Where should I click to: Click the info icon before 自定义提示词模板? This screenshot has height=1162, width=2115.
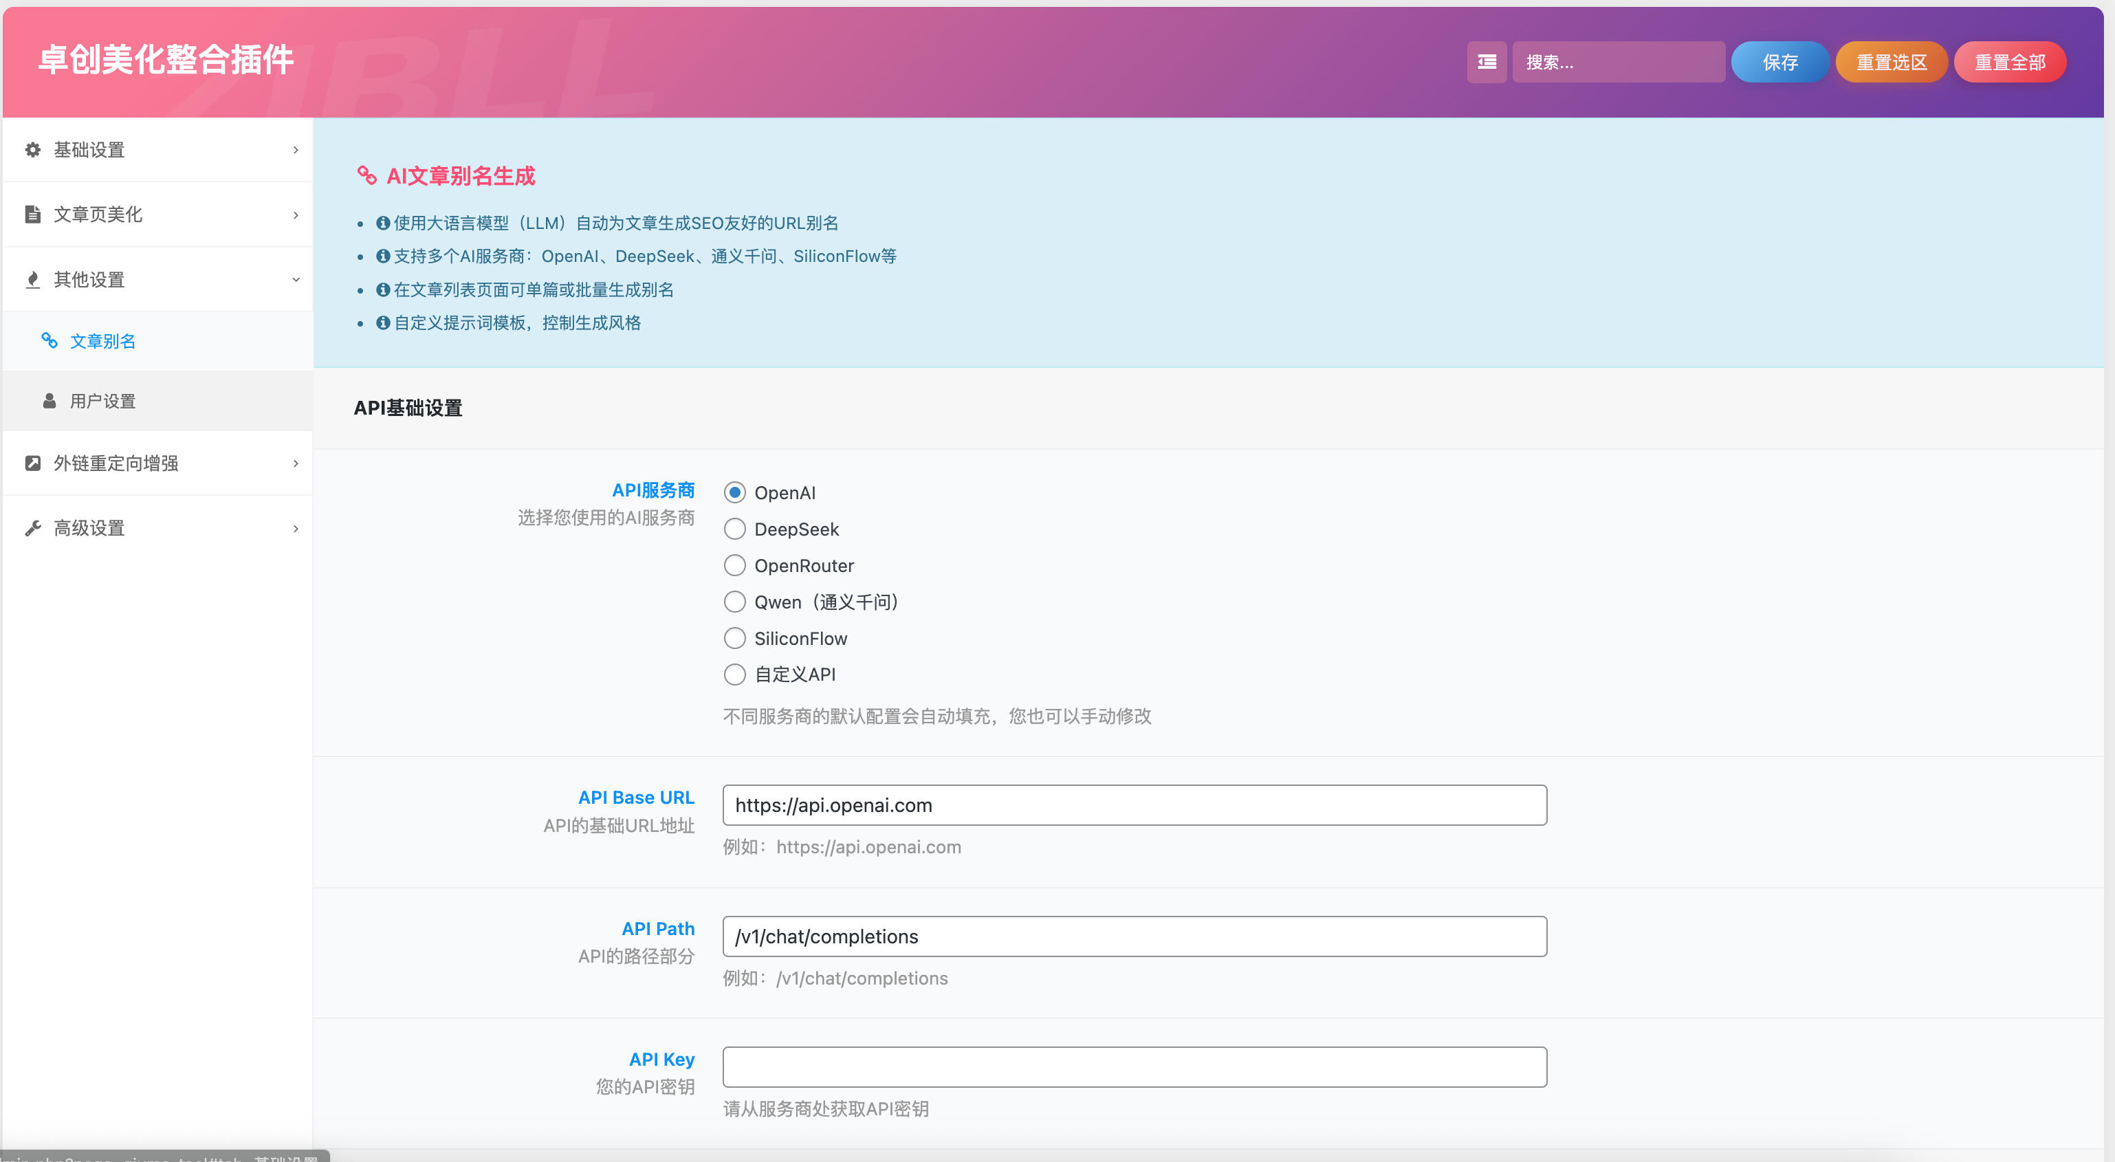[382, 322]
